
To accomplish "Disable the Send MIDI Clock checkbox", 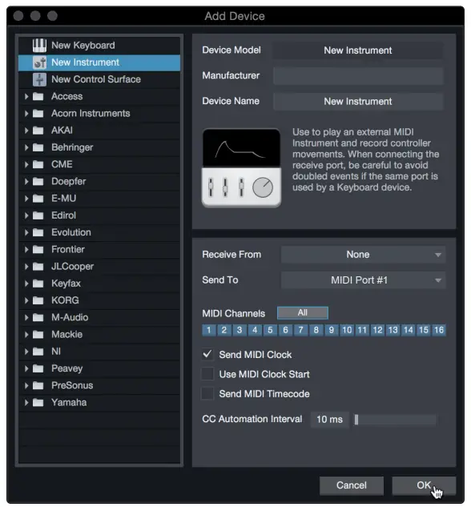I will [x=207, y=354].
